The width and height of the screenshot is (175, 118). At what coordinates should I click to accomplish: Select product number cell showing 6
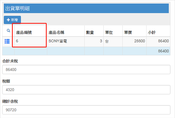[31, 42]
